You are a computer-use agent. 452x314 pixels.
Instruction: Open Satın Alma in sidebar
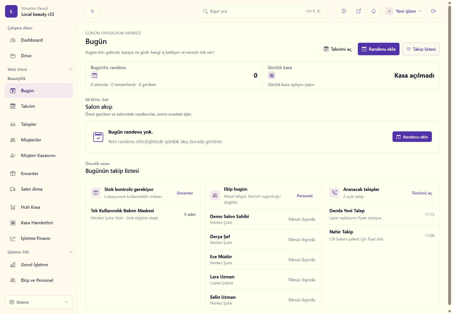39,189
